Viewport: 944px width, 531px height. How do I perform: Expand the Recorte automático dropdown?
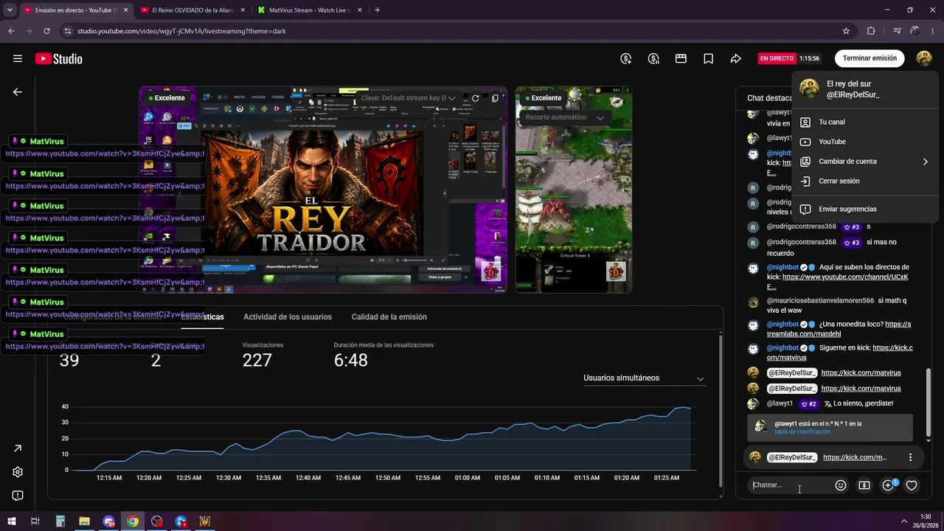tap(600, 117)
